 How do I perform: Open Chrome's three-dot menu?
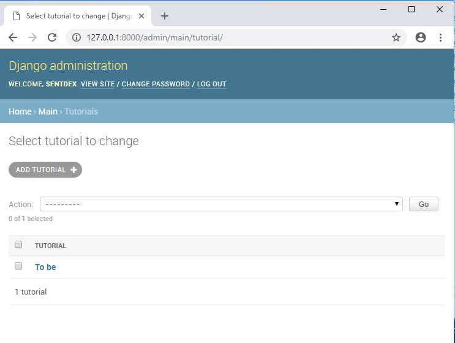(x=440, y=37)
